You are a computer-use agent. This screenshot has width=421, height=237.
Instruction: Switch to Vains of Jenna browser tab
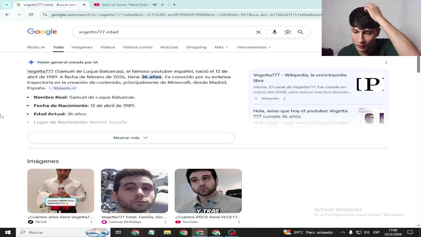[125, 5]
